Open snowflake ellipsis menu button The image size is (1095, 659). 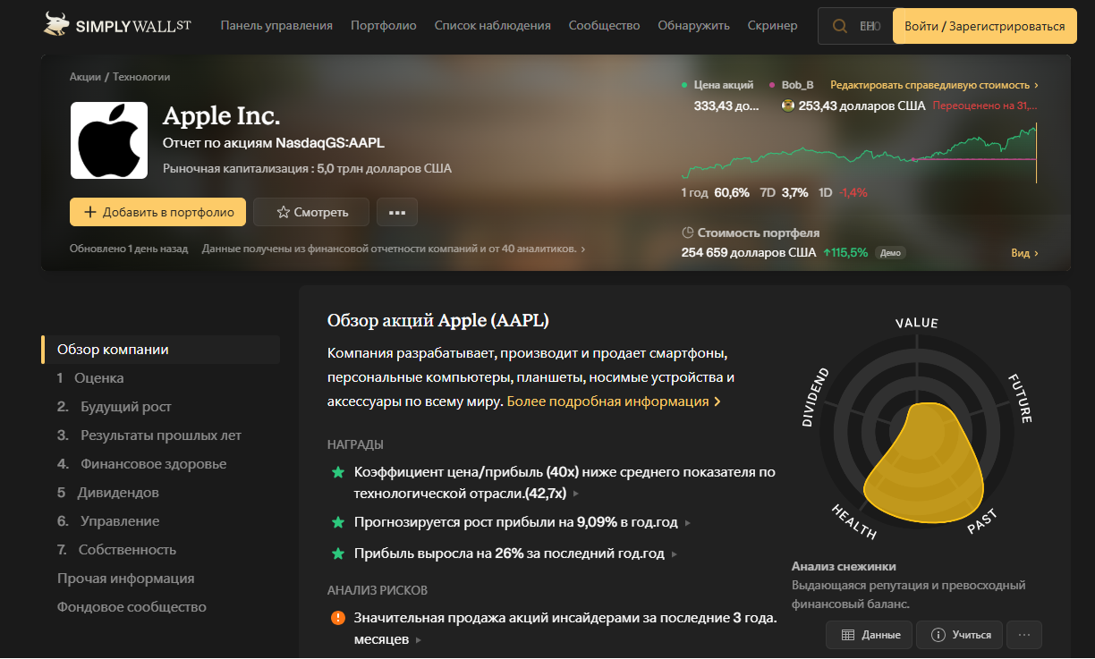(1024, 635)
